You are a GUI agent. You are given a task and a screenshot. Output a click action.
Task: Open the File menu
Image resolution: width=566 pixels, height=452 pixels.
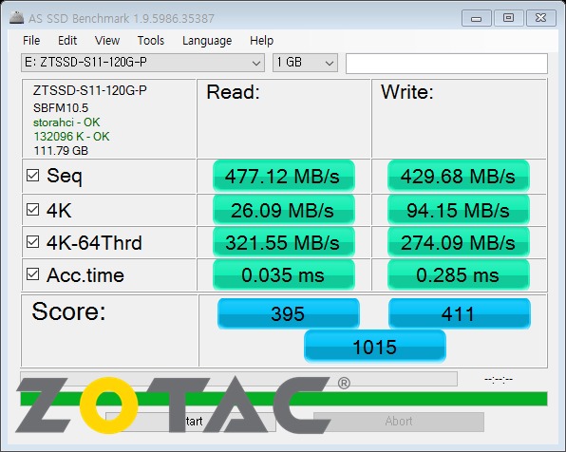[31, 41]
